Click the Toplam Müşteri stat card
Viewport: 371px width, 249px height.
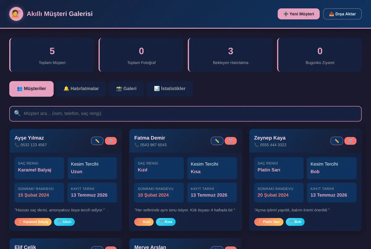click(x=52, y=55)
